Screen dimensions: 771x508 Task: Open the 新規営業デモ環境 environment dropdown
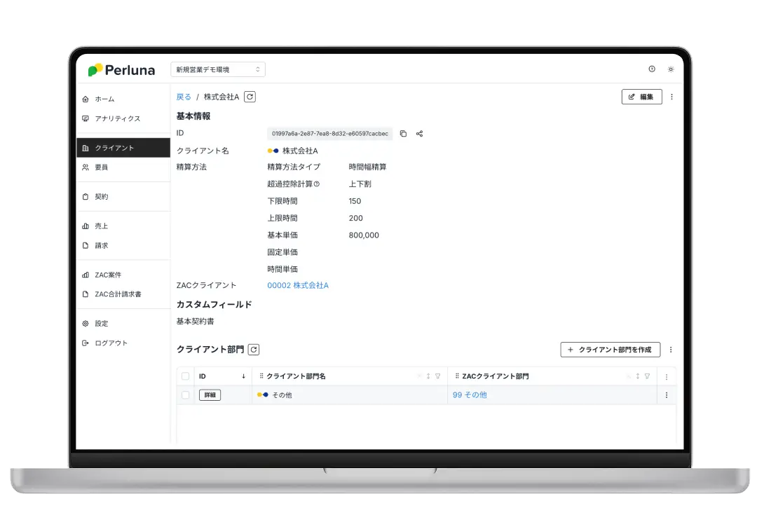(x=218, y=69)
